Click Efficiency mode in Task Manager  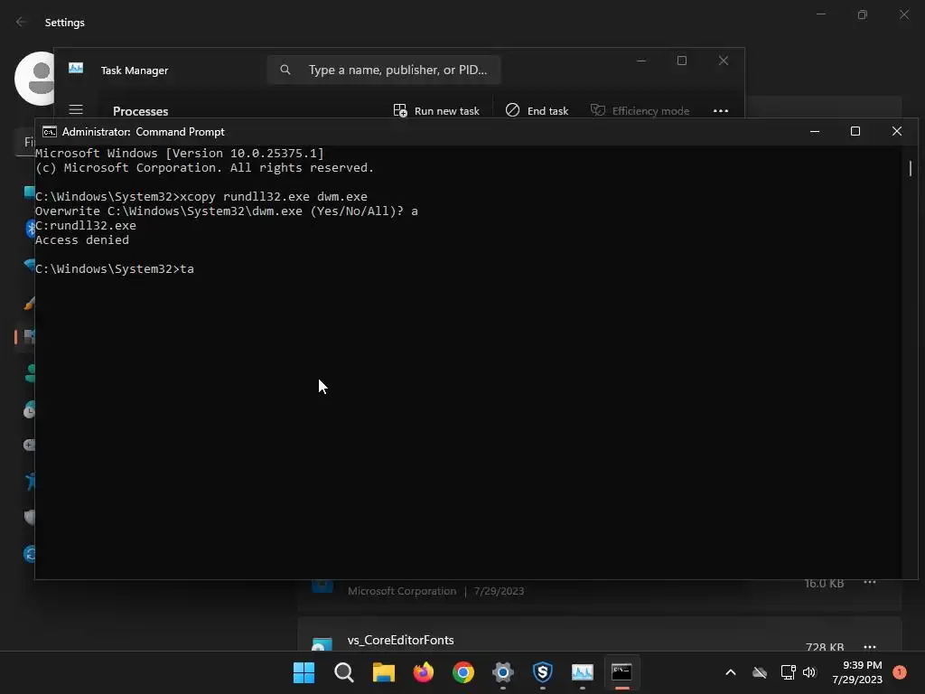tap(640, 110)
